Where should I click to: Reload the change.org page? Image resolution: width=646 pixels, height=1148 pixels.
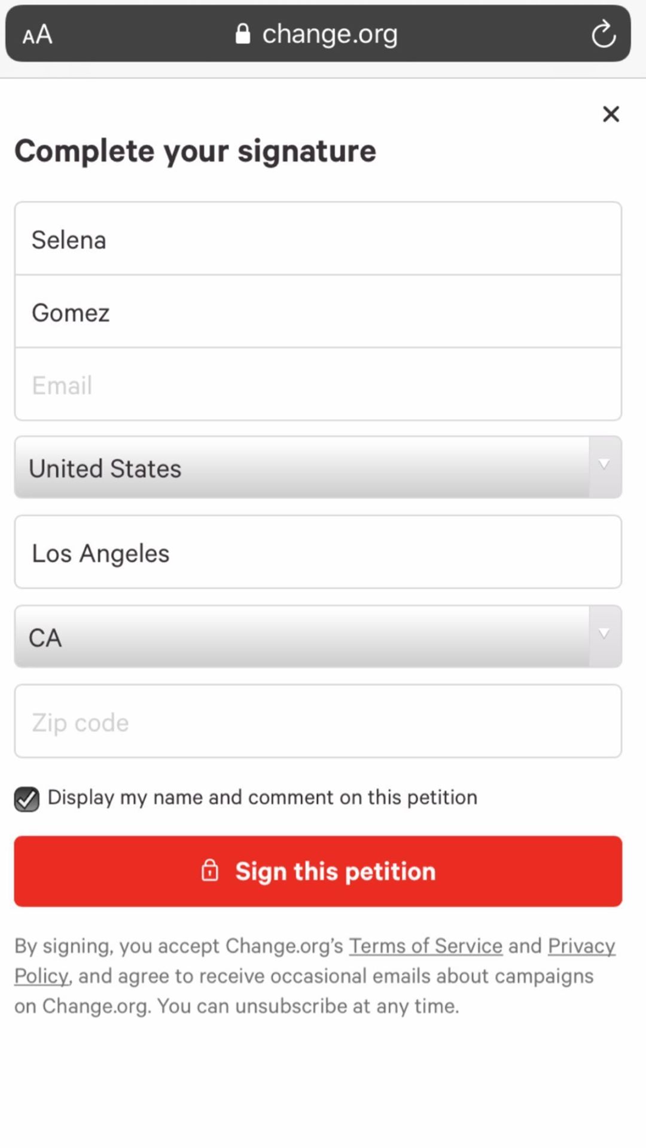(x=603, y=33)
